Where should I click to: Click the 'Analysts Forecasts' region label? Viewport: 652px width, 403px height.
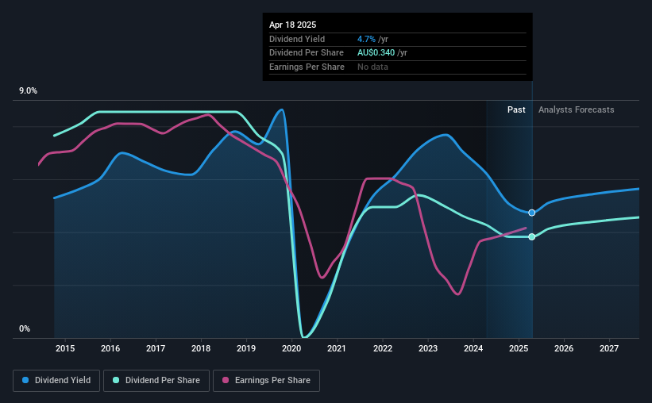tap(576, 109)
